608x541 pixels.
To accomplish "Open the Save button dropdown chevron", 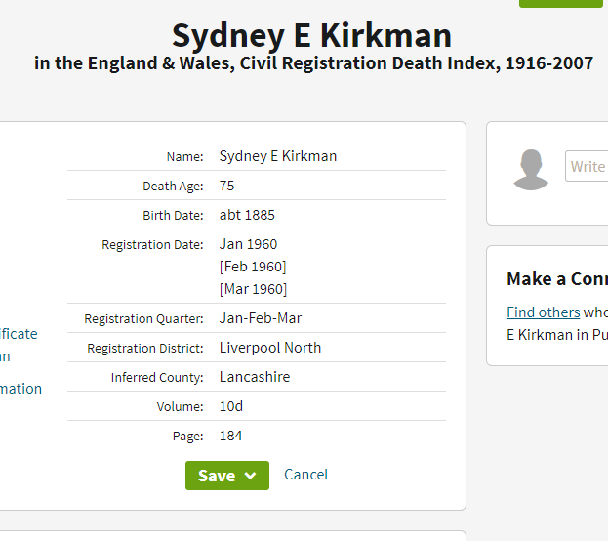I will (x=251, y=476).
